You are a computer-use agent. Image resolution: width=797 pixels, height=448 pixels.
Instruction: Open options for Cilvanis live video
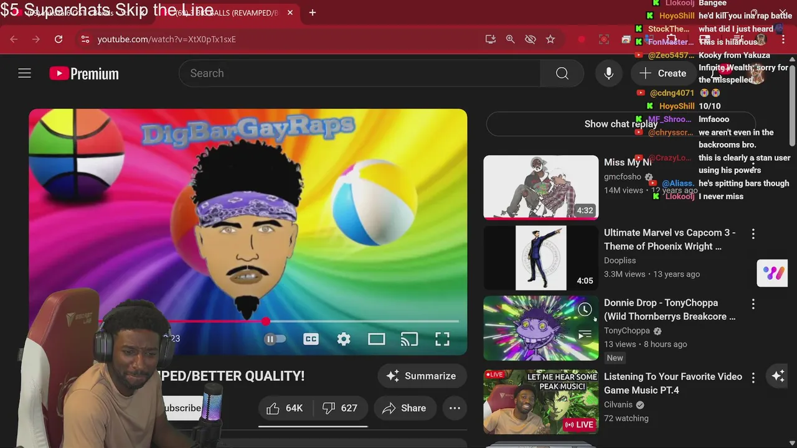click(x=753, y=378)
